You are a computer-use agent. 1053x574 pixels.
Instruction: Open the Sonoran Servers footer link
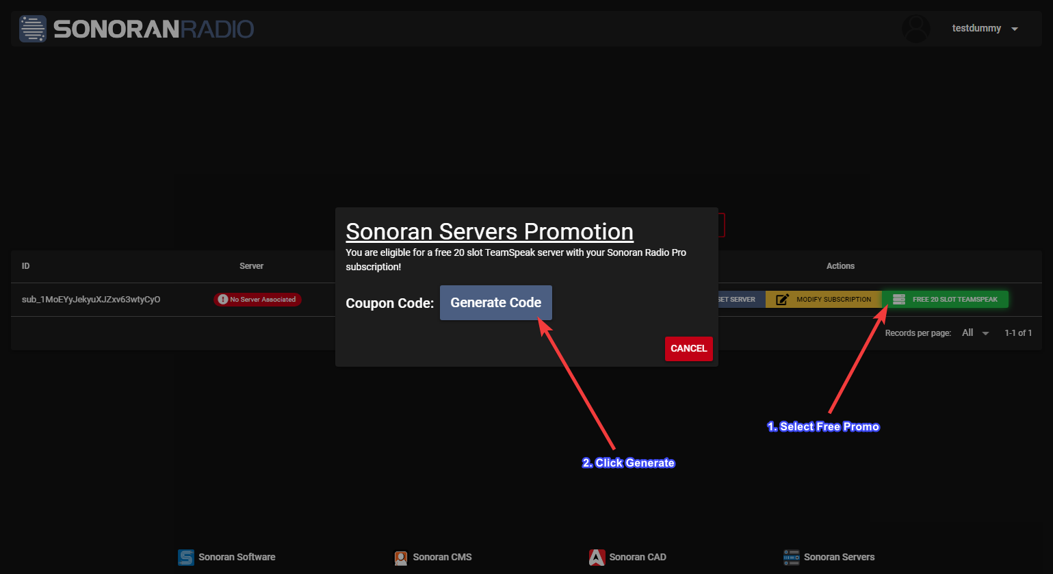pos(829,557)
